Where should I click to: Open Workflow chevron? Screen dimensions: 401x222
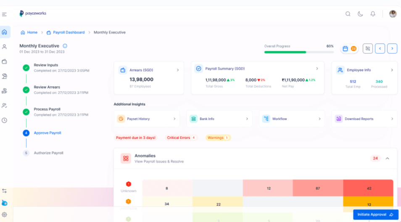tap(319, 119)
